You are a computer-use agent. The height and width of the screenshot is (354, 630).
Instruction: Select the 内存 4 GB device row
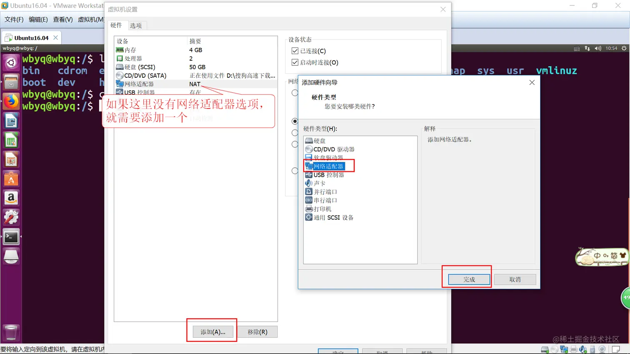[196, 50]
